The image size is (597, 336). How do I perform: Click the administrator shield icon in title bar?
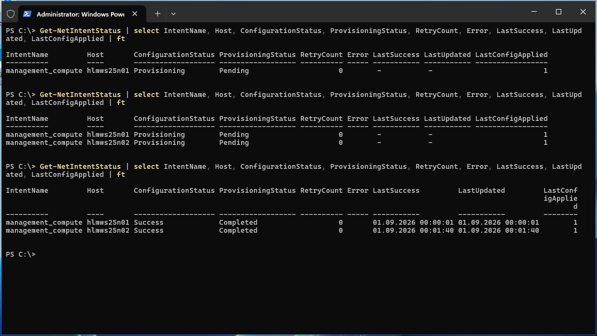(11, 13)
